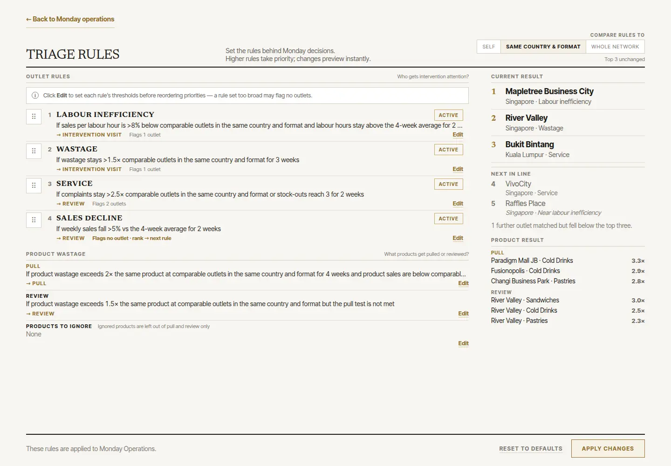Screen dimensions: 671x466
Task: Click Paradigm Mall JB Cold Drinks row
Action: (x=568, y=261)
